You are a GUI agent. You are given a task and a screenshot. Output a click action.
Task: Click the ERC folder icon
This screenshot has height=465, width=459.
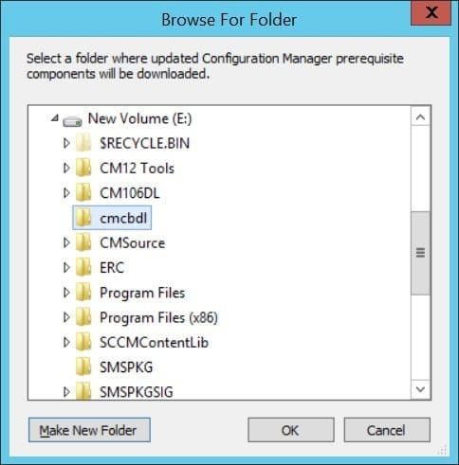pos(83,267)
